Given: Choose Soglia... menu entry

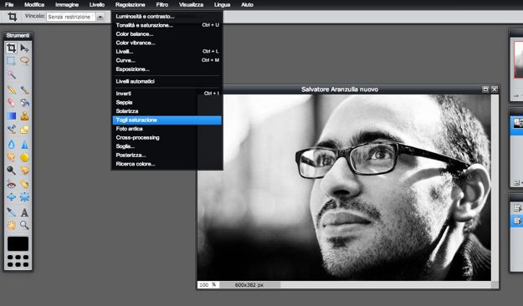Looking at the screenshot, I should pos(167,146).
